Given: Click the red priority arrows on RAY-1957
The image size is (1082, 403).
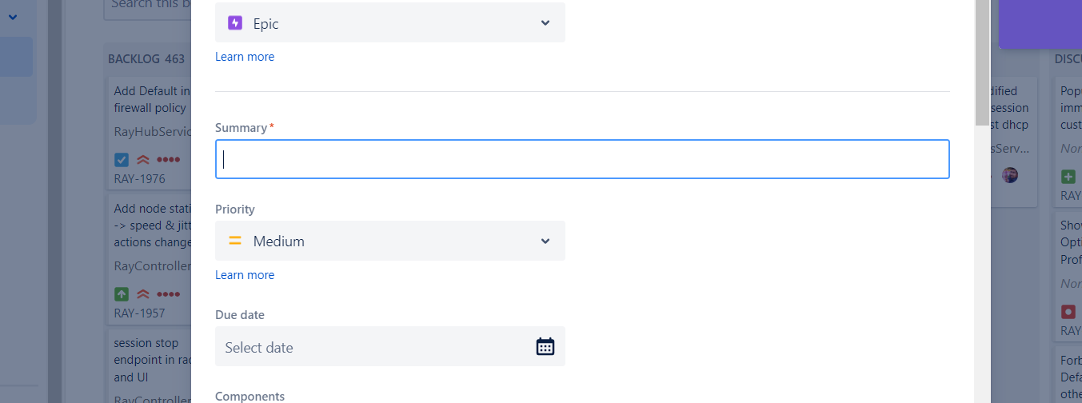Looking at the screenshot, I should point(144,293).
